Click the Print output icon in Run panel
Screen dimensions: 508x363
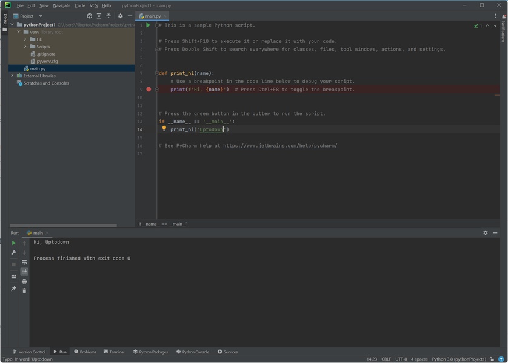[24, 281]
